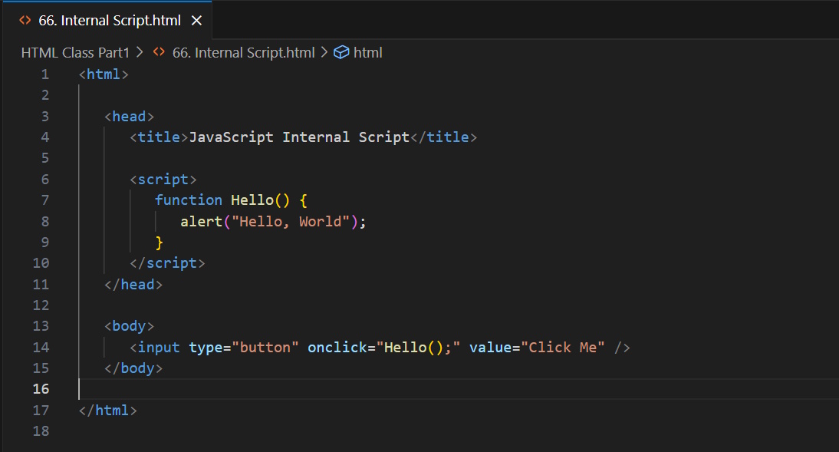Click line number 1 in the gutter
The width and height of the screenshot is (839, 452).
point(44,74)
